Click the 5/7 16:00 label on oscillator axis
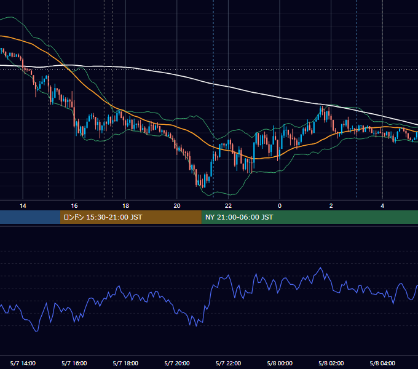 tap(74, 363)
